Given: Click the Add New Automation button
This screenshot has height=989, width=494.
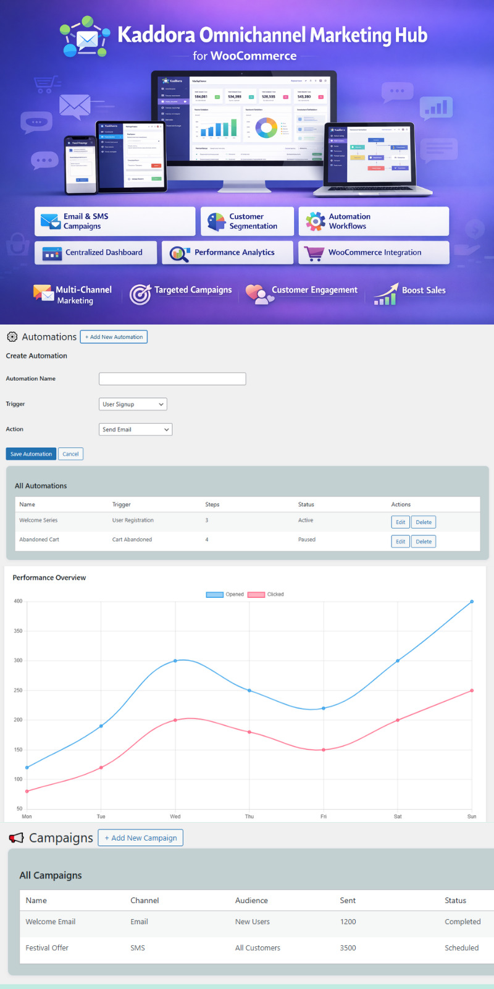Looking at the screenshot, I should pos(114,337).
